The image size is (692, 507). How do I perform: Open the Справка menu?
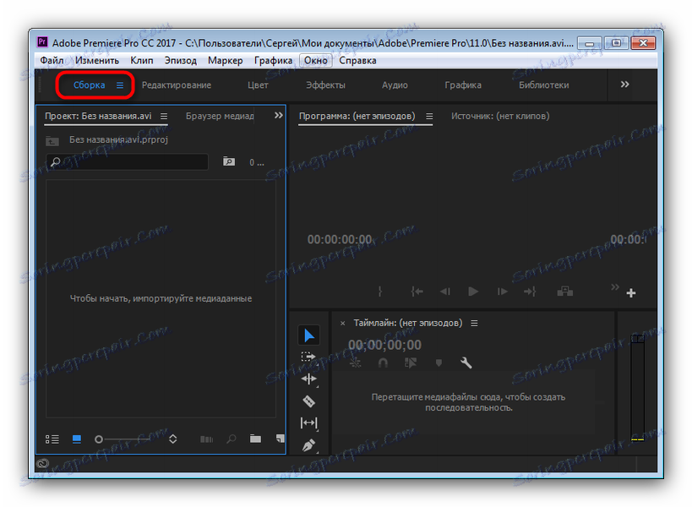coord(357,61)
